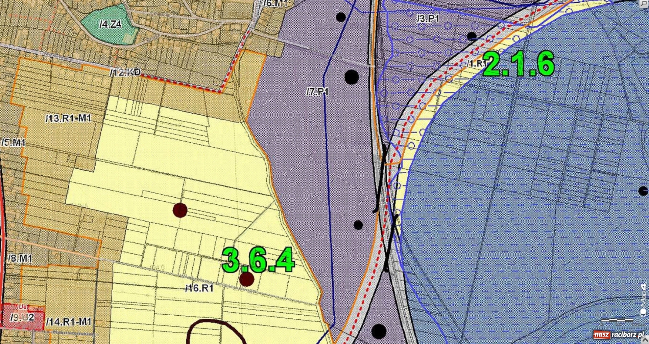Click the map scale bar
Viewport: 649px width, 344px height.
click(617, 320)
